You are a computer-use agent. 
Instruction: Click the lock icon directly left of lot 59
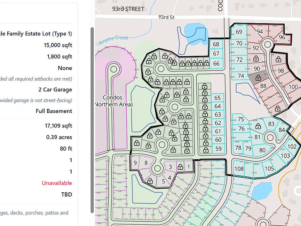click(x=206, y=150)
